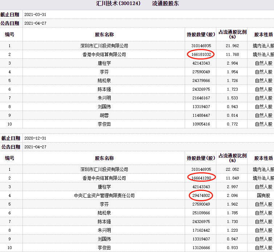Click 香港中央结算有限公司 in the 2020-12-31 table
This screenshot has width=274, height=252.
pyautogui.click(x=104, y=178)
